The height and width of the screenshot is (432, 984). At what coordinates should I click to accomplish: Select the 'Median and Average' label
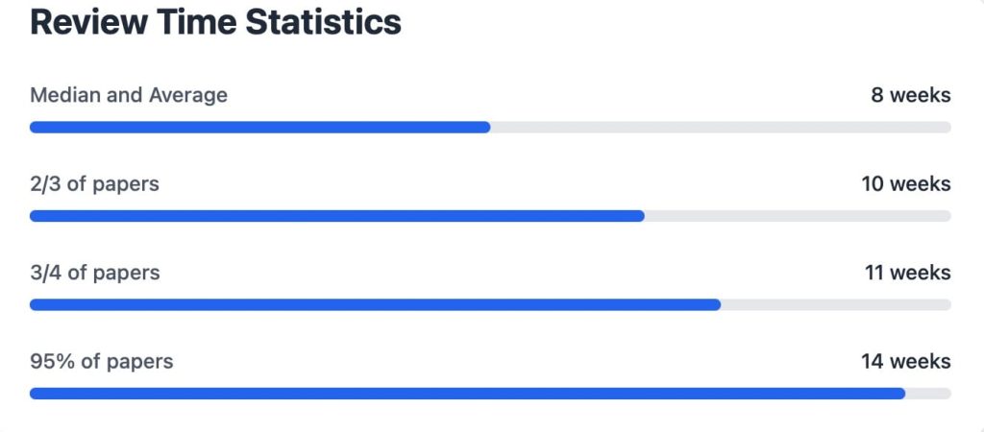pyautogui.click(x=129, y=95)
